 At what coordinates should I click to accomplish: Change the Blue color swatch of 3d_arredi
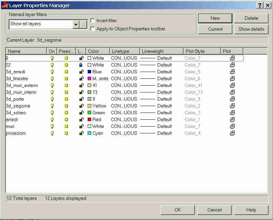point(89,72)
